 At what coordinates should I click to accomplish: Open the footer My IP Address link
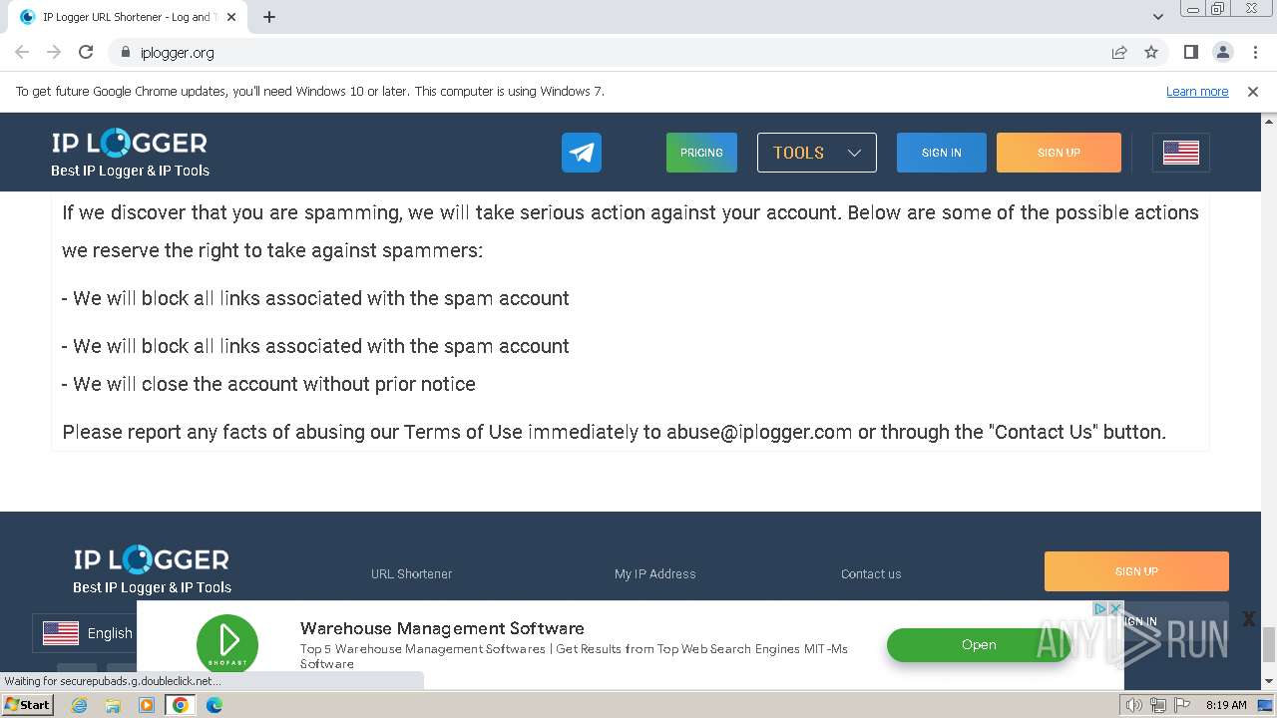pos(655,573)
